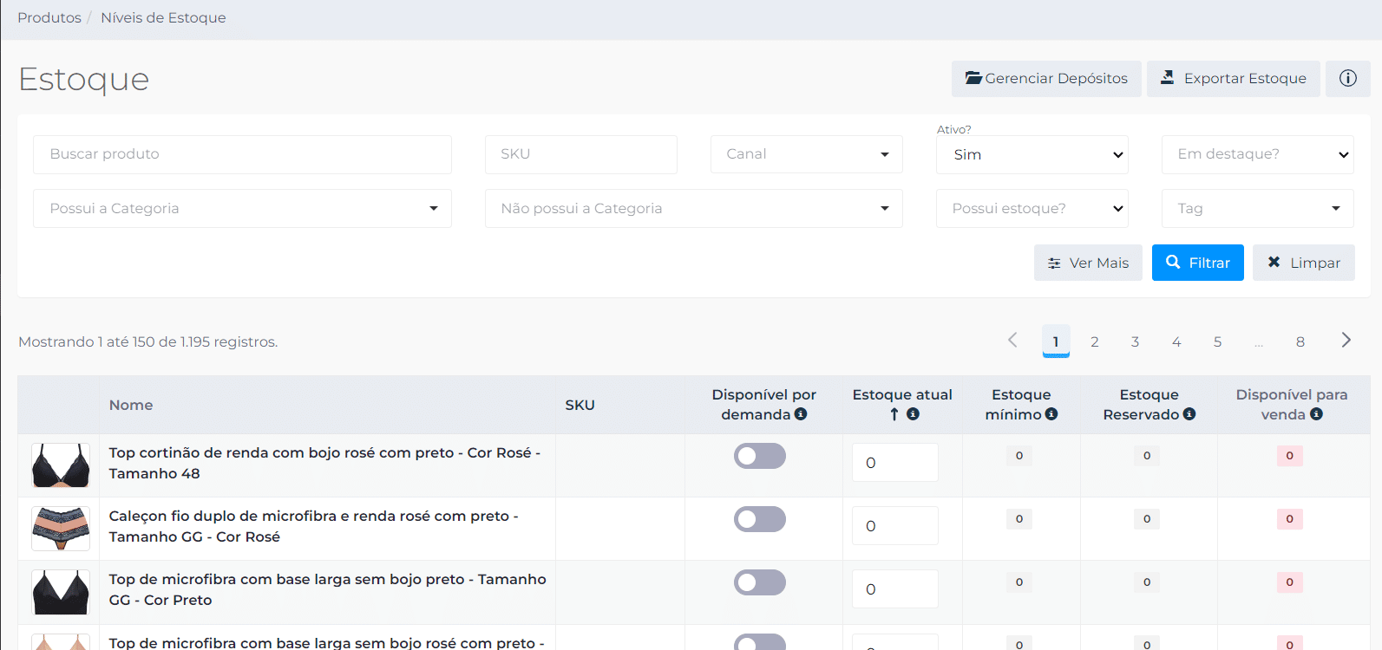Click info icon next to Estoque mínimo
Screen dimensions: 1382x650
1051,414
